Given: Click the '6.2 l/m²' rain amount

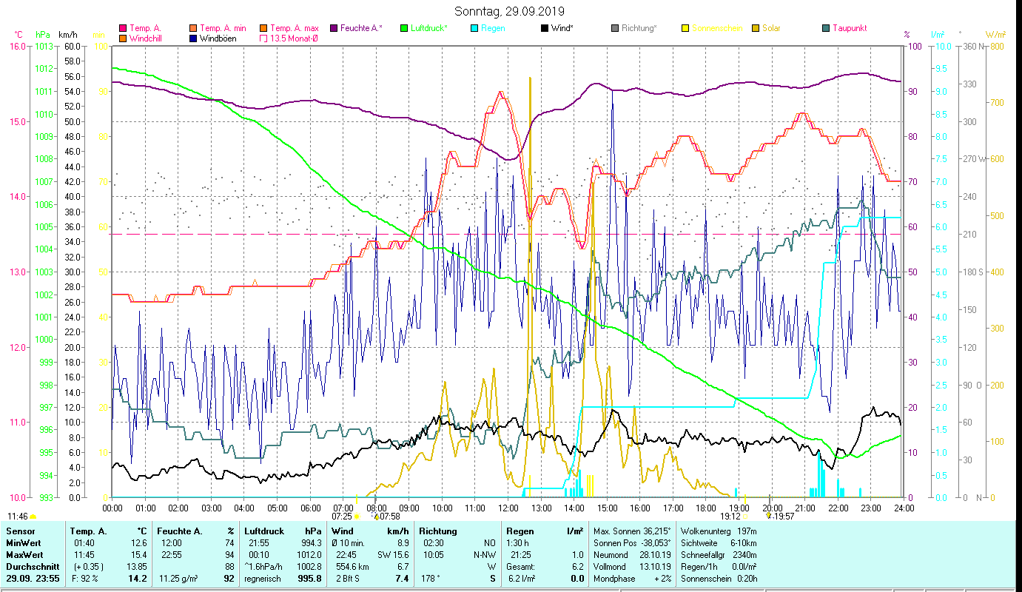Looking at the screenshot, I should pos(522,579).
